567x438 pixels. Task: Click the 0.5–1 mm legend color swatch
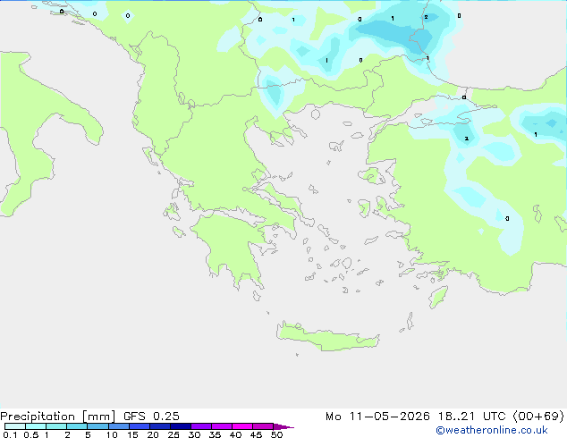[x=36, y=426]
